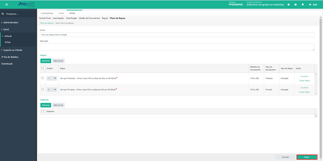
Task: Open the Plano de Regras submenu
Action: click(118, 18)
